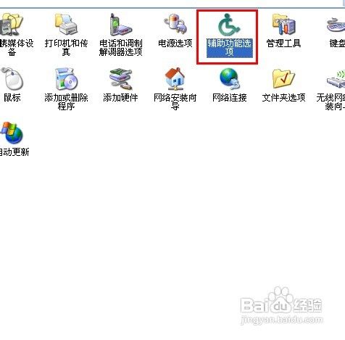Click the 电源选项 label text

click(175, 43)
